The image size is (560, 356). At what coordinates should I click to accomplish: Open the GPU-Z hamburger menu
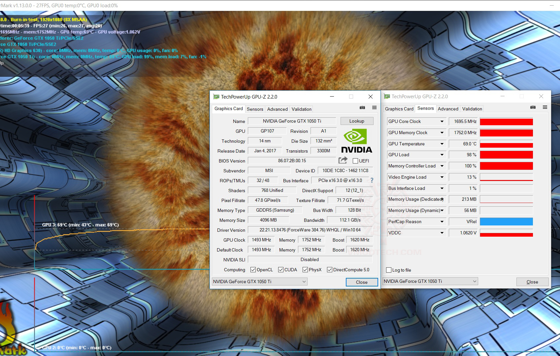click(374, 107)
